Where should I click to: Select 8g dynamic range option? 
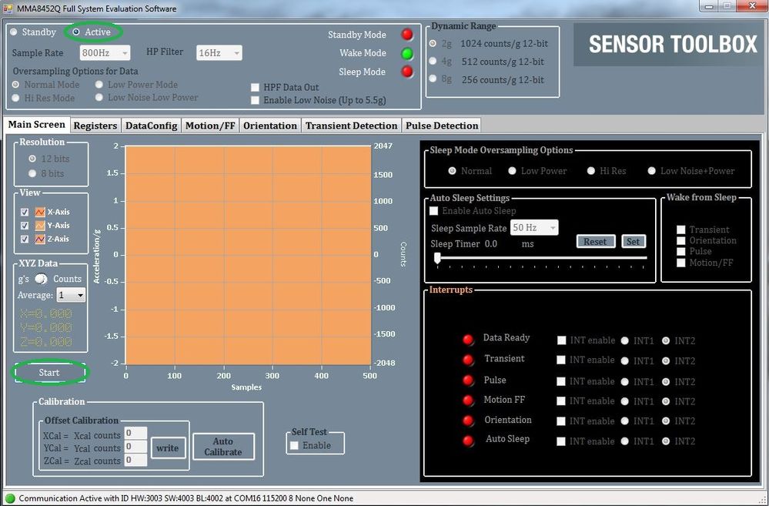coord(433,79)
